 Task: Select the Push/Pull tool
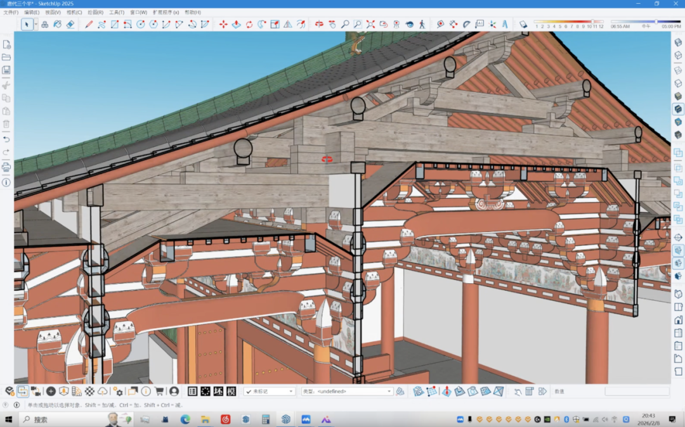(x=237, y=25)
